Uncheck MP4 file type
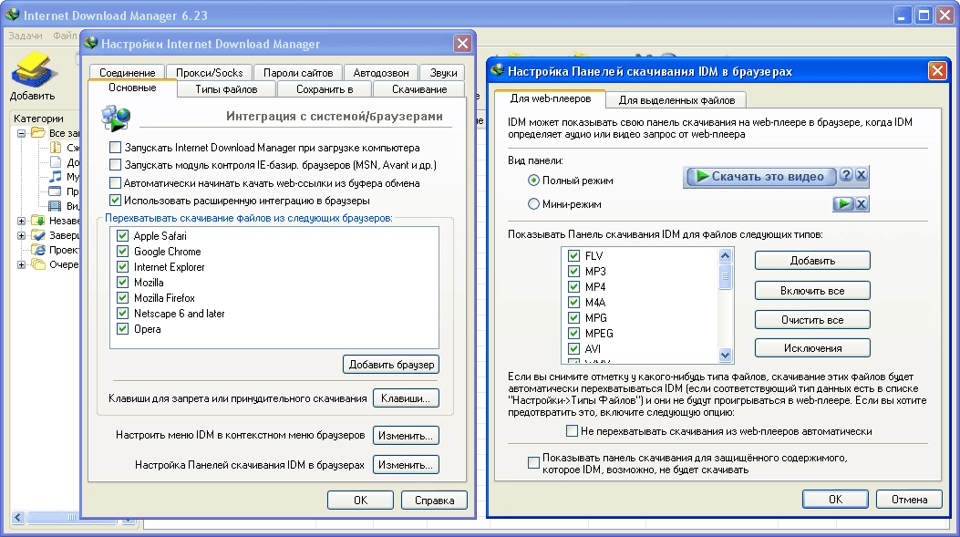Viewport: 960px width, 537px height. click(573, 286)
